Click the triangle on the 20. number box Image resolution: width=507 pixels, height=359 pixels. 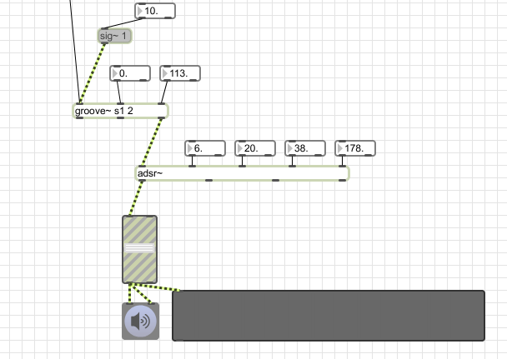[239, 148]
